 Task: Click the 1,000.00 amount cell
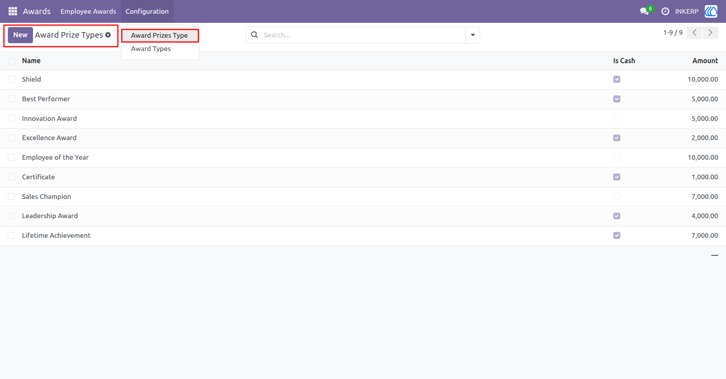tap(705, 177)
